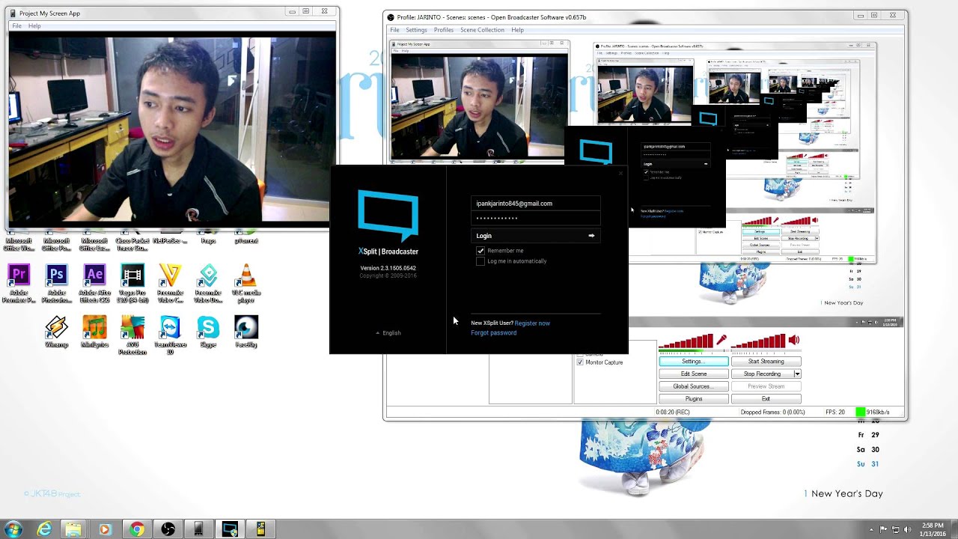The image size is (958, 539).
Task: Click Start Streaming in OBS
Action: point(766,362)
